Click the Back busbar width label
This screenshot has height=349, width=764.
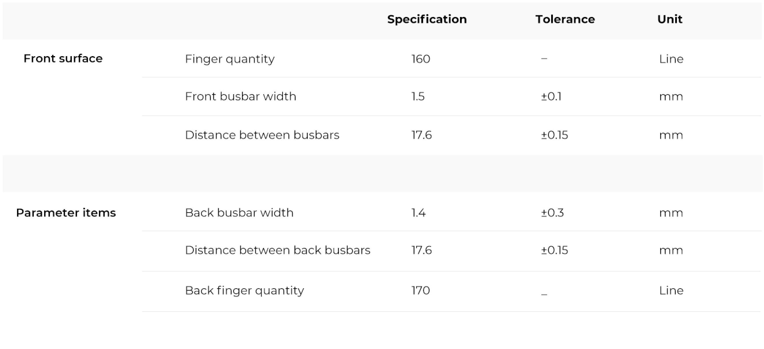(239, 213)
